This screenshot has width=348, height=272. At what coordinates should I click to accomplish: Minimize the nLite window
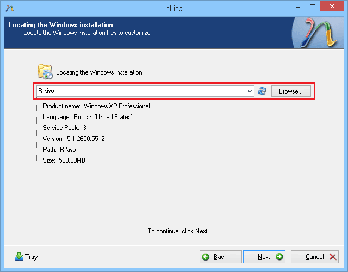[298, 7]
